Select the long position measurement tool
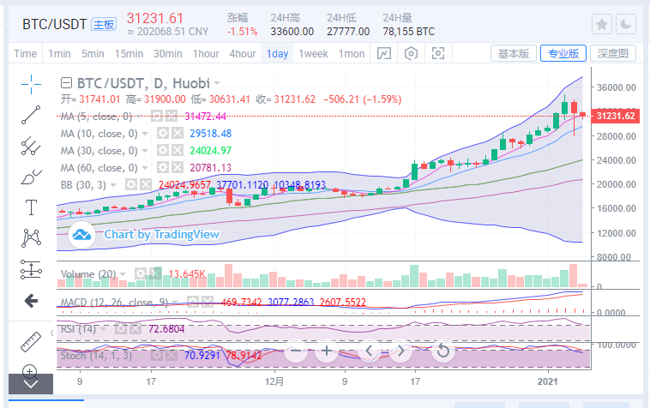Screen dimensions: 650x408 31,269
